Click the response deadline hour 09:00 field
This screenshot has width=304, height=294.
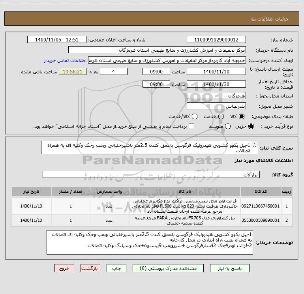click(x=156, y=71)
